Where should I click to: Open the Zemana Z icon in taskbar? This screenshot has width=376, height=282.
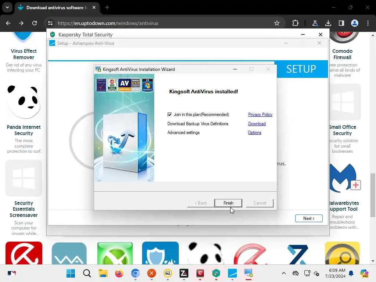pos(184,273)
